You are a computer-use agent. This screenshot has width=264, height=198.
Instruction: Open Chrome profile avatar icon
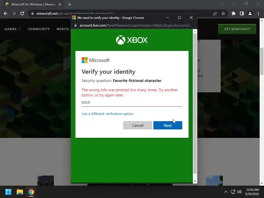click(250, 13)
